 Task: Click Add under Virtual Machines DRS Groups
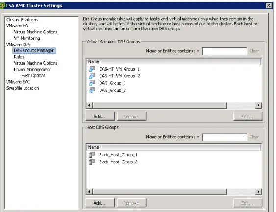click(x=100, y=117)
